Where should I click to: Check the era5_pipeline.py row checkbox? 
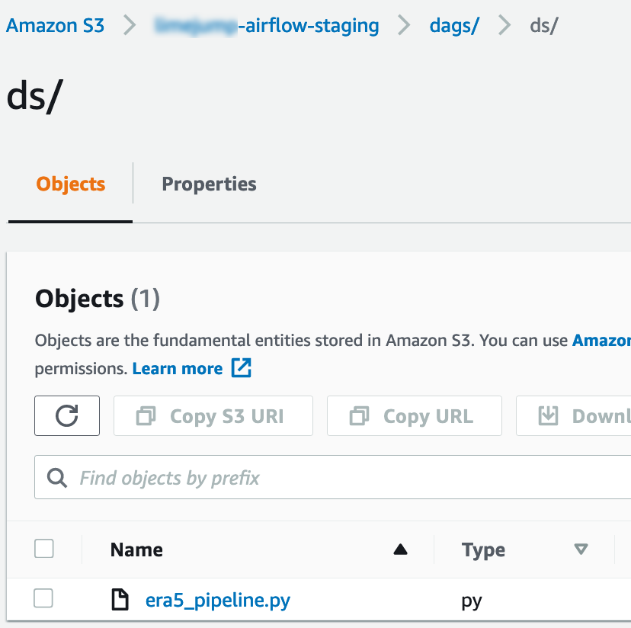pyautogui.click(x=44, y=599)
